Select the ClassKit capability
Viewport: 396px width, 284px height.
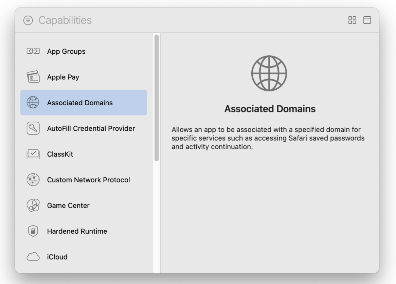[84, 154]
